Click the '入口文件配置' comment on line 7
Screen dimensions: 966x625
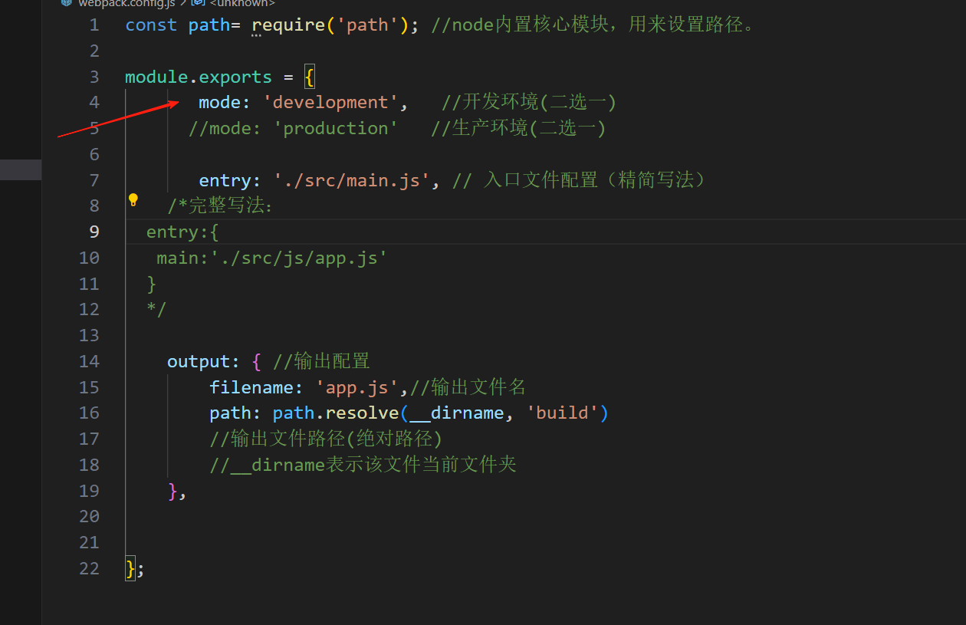click(x=540, y=180)
